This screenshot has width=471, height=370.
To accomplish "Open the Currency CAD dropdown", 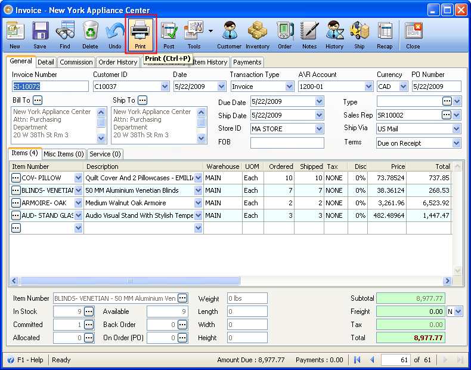I will click(x=404, y=87).
